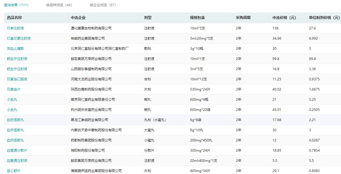The height and width of the screenshot is (174, 341).
Task: Open 小金丸 in the 南京同仁堂药业 row
Action: pyautogui.click(x=12, y=100)
